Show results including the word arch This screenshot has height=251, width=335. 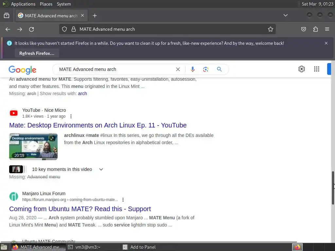point(82,93)
